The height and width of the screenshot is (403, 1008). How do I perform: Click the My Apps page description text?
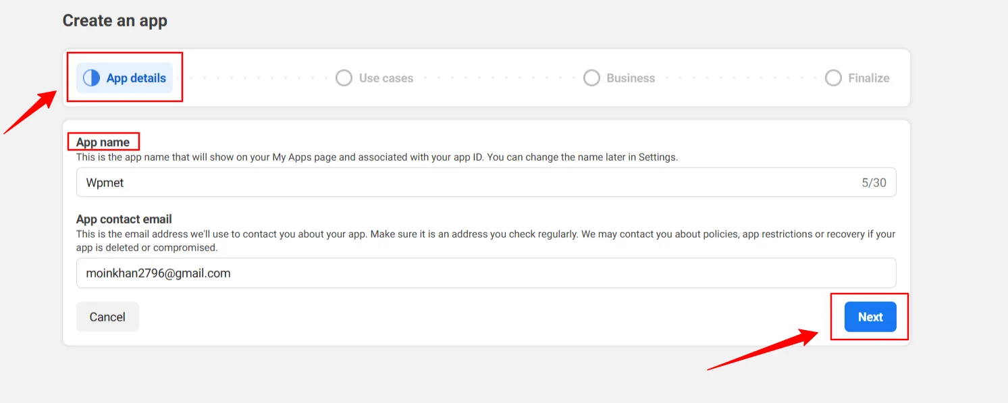pyautogui.click(x=377, y=157)
